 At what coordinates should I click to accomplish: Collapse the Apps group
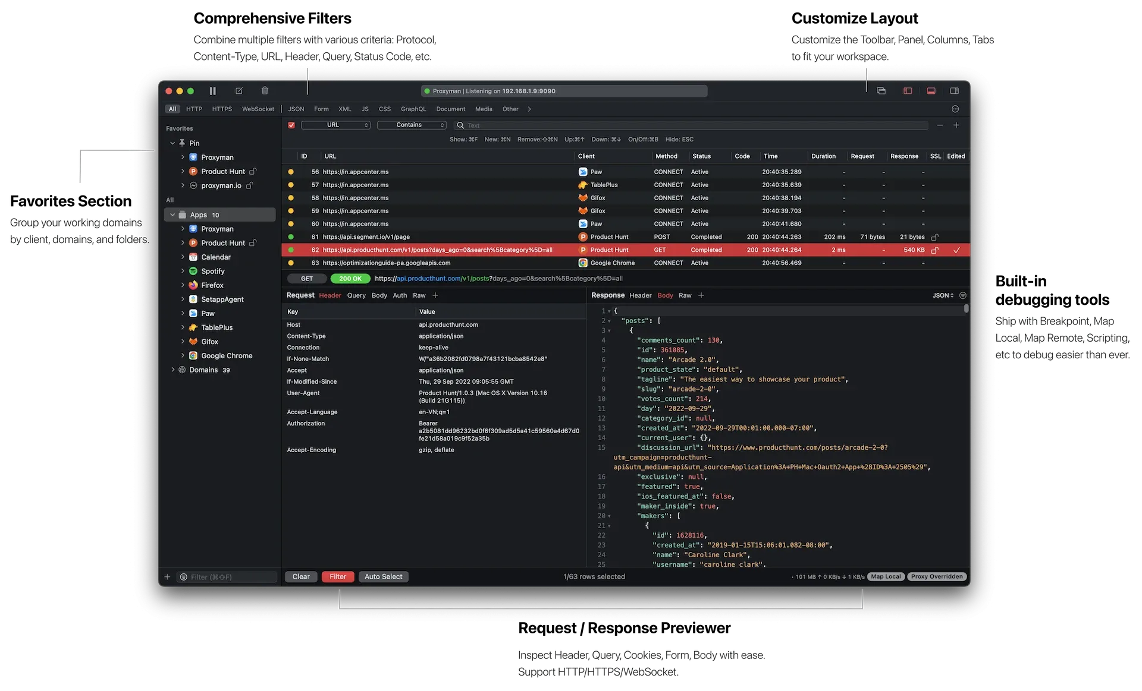point(172,215)
